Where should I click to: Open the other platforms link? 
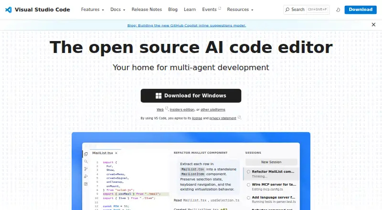212,110
